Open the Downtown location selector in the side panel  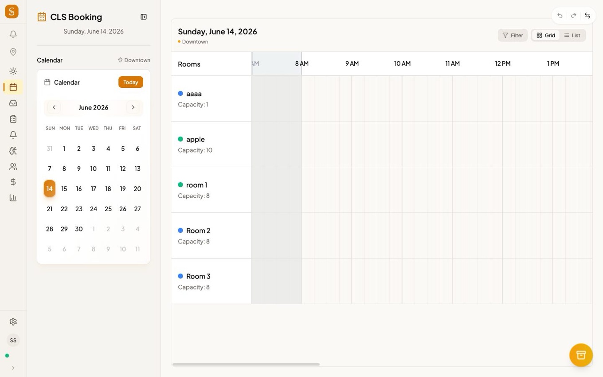tap(134, 60)
